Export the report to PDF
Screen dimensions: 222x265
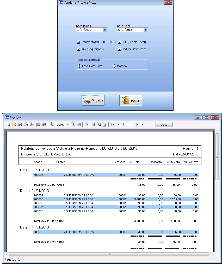32,125
